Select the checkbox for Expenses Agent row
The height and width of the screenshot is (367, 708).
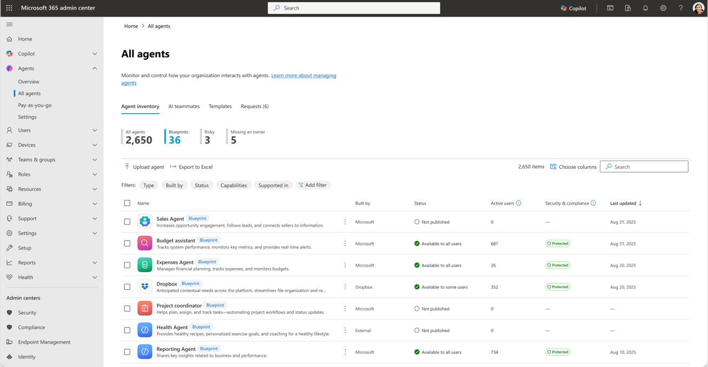(x=127, y=265)
